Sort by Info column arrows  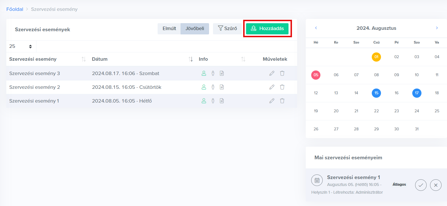243,59
